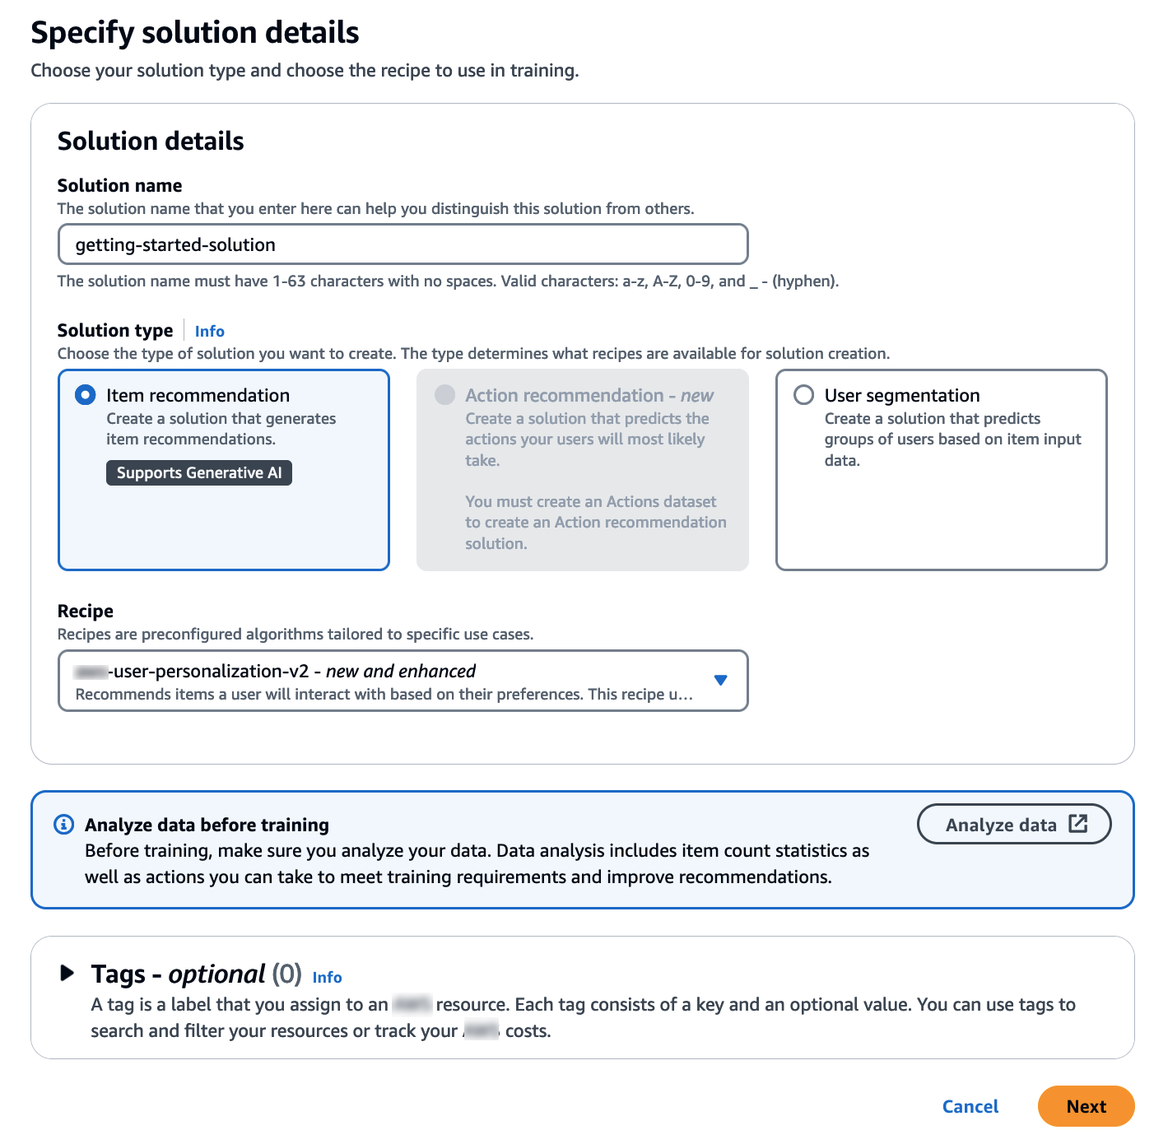This screenshot has height=1144, width=1154.
Task: Click the Next button
Action: pos(1086,1106)
